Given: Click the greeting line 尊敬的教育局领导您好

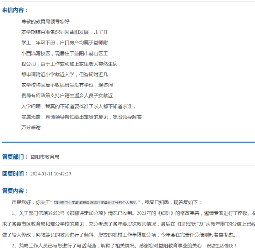Looking at the screenshot, I should [x=45, y=22].
